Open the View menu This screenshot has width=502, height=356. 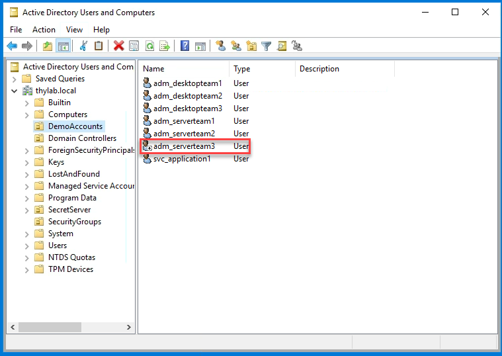tap(74, 30)
